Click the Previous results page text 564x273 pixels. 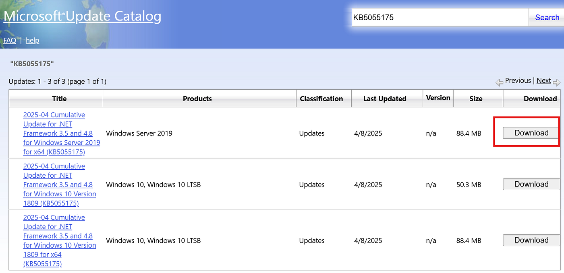518,80
